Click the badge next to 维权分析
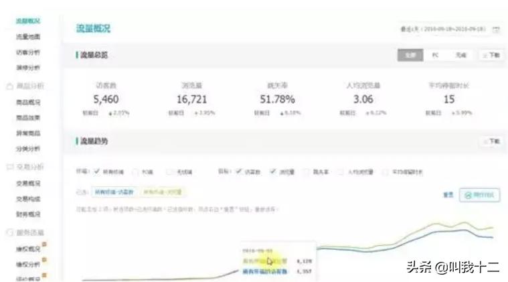Screen dimensions: 508x282 (44, 260)
